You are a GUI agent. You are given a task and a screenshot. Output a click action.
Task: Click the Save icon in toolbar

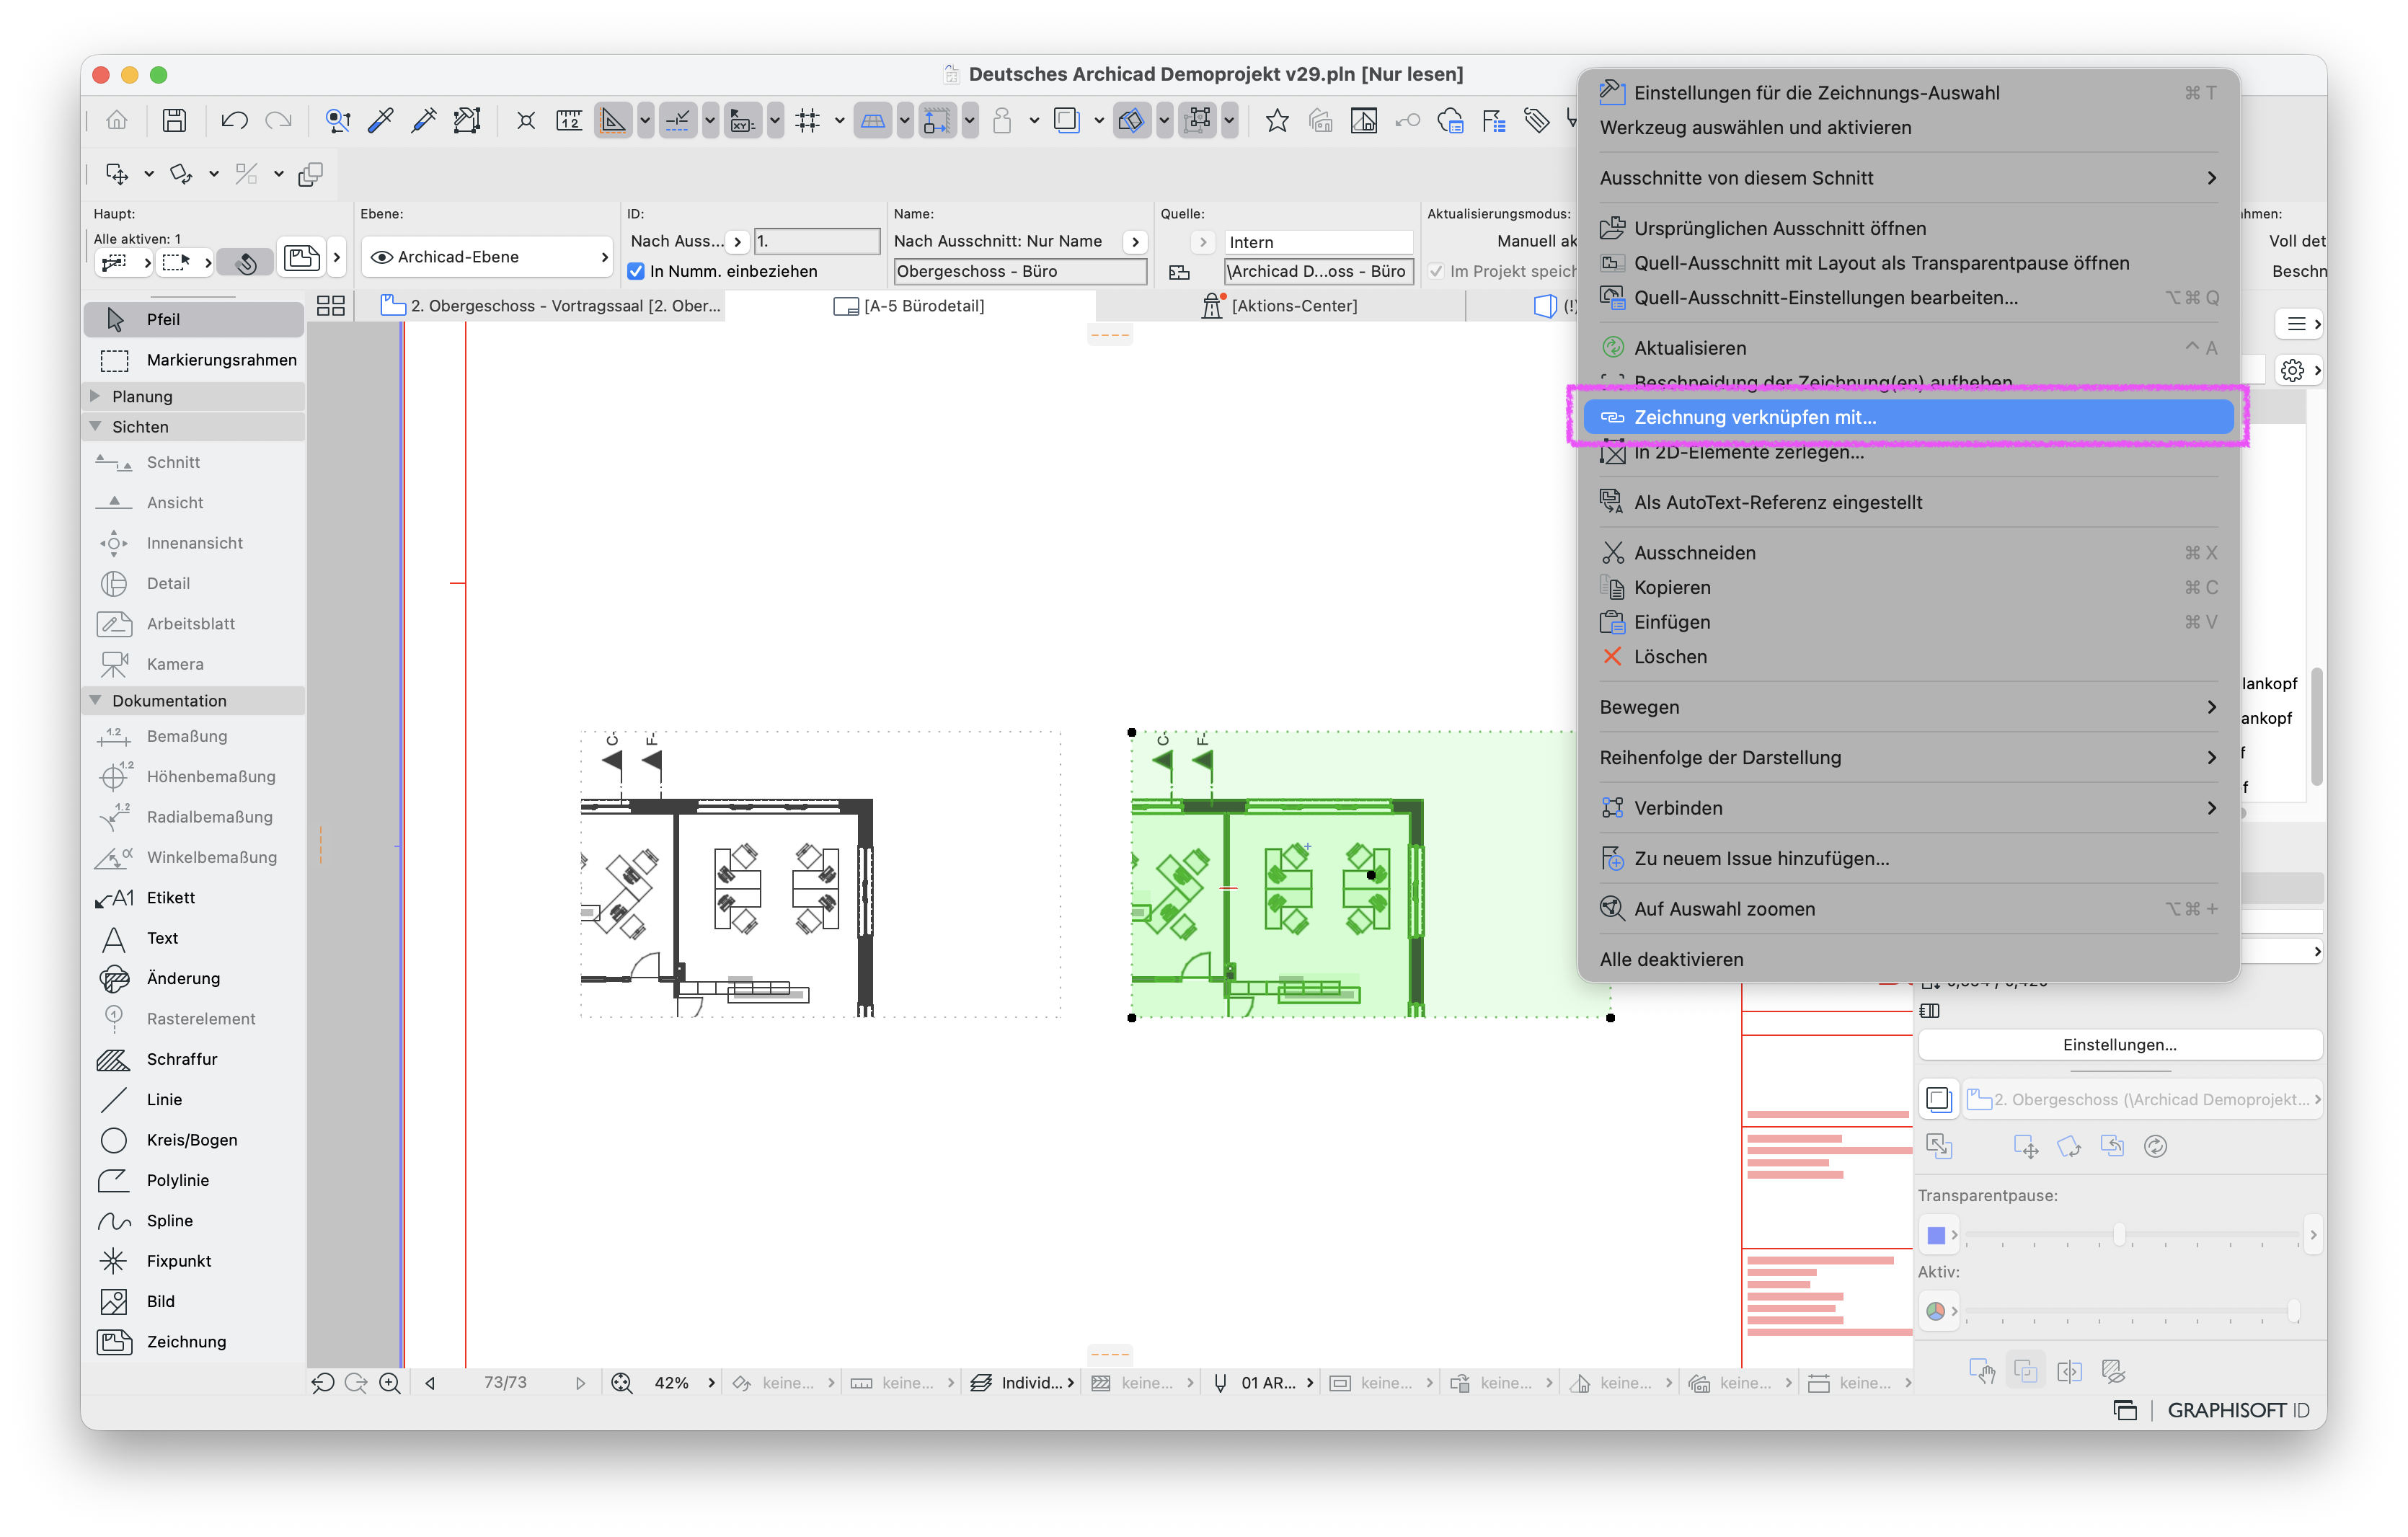(174, 121)
